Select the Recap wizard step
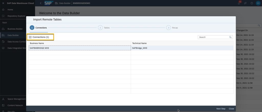 pyautogui.click(x=172, y=28)
